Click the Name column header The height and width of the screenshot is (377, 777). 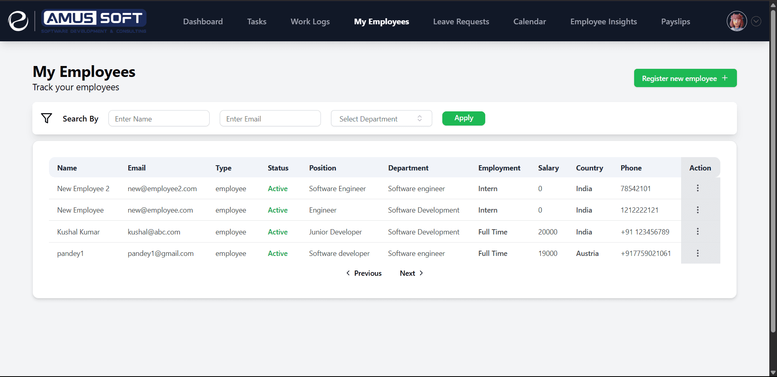(67, 168)
